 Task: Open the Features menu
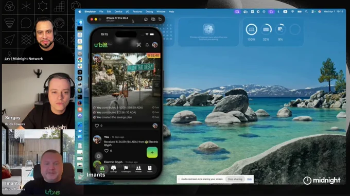(137, 12)
